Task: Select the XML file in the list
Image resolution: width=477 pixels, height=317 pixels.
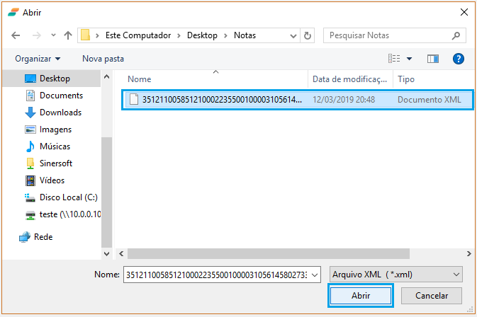Action: 221,100
